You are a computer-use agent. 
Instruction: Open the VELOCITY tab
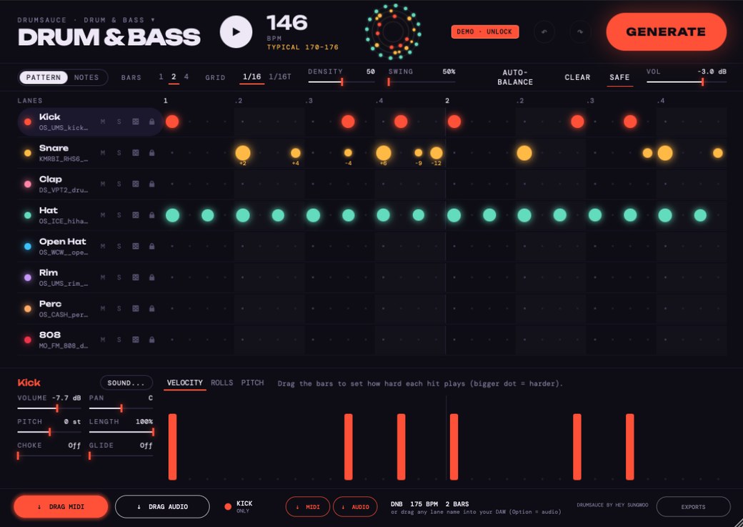point(185,383)
